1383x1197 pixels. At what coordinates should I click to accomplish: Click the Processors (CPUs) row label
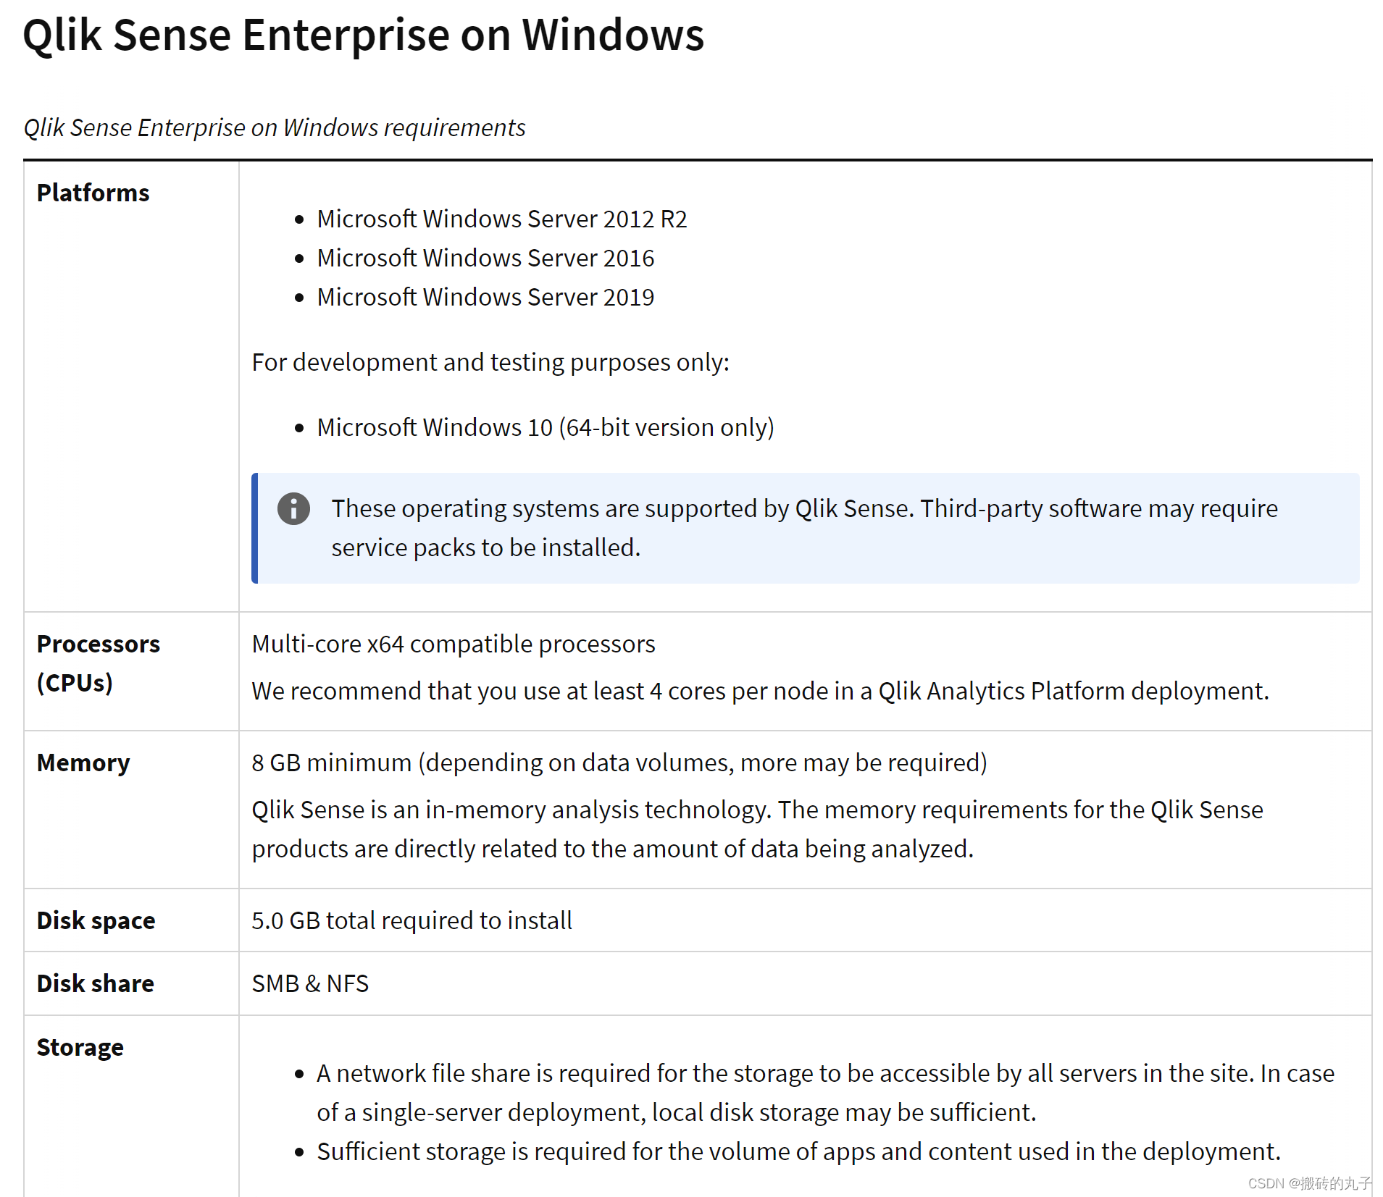[x=99, y=663]
